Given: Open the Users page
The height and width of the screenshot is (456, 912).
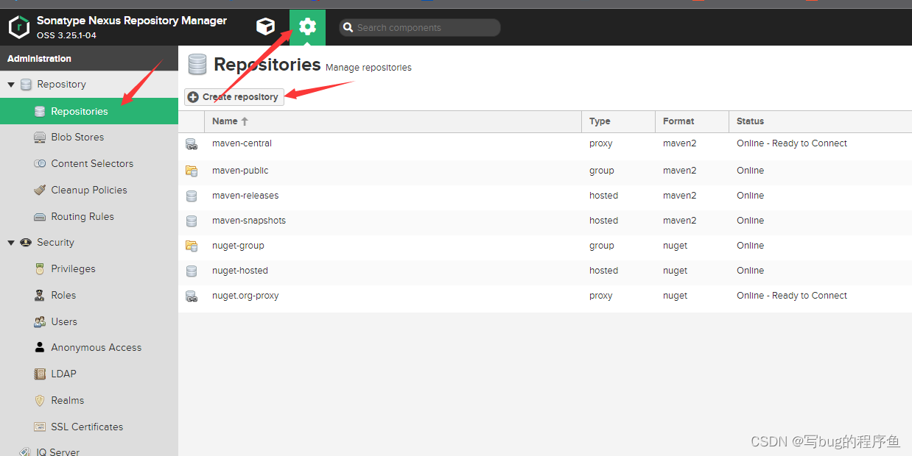Looking at the screenshot, I should [x=89, y=321].
